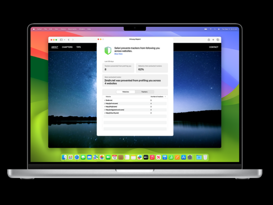Expand the 2mdn.net website row
273x205 pixels.
click(x=105, y=100)
